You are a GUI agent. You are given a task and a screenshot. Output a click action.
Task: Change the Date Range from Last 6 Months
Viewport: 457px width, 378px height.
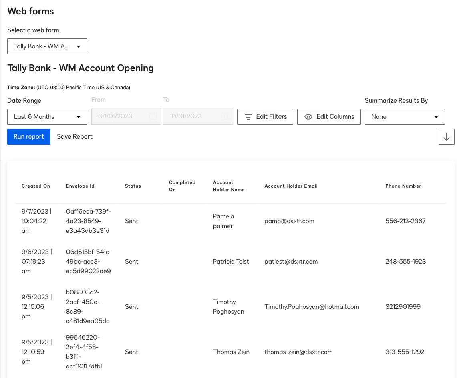click(47, 116)
